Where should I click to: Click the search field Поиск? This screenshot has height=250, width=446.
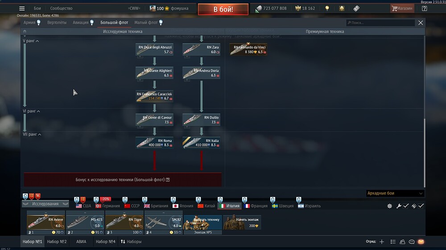[x=380, y=22]
